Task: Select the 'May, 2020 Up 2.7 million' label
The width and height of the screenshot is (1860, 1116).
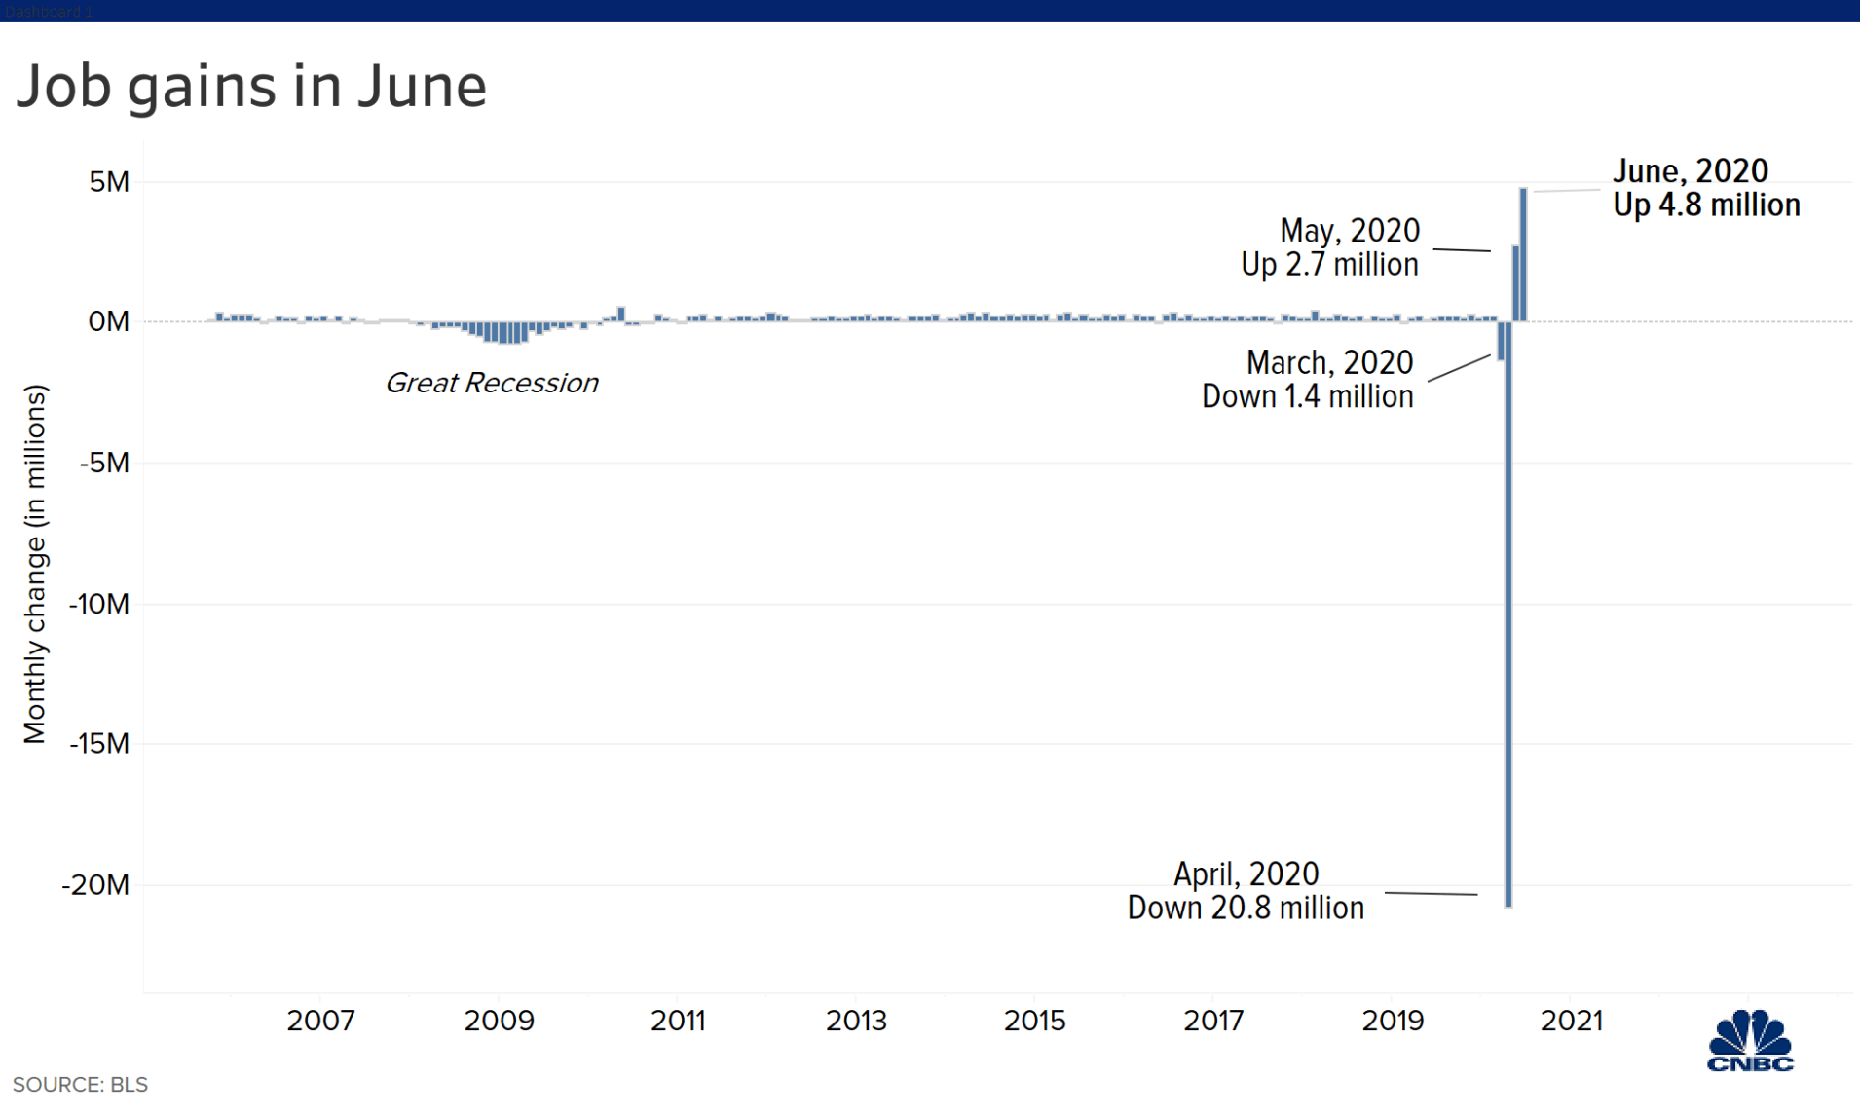Action: click(1330, 247)
